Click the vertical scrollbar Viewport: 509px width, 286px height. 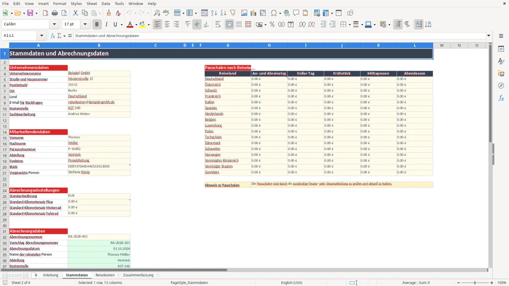490,157
